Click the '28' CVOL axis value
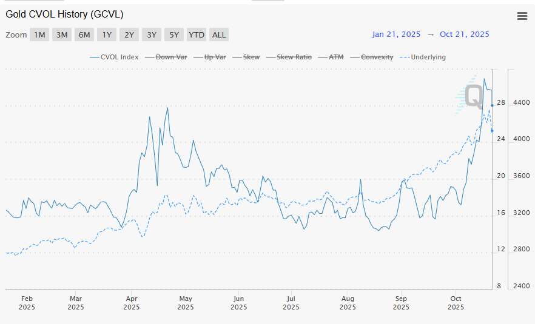Image resolution: width=535 pixels, height=324 pixels. coord(501,102)
